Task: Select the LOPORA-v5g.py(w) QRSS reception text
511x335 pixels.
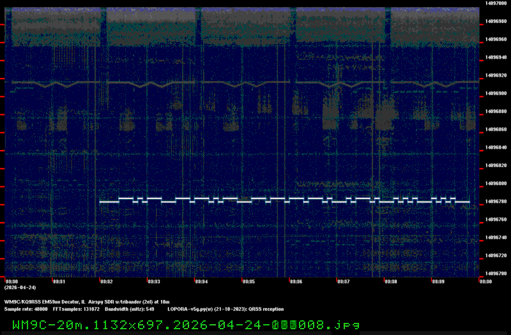Action: tap(225, 309)
